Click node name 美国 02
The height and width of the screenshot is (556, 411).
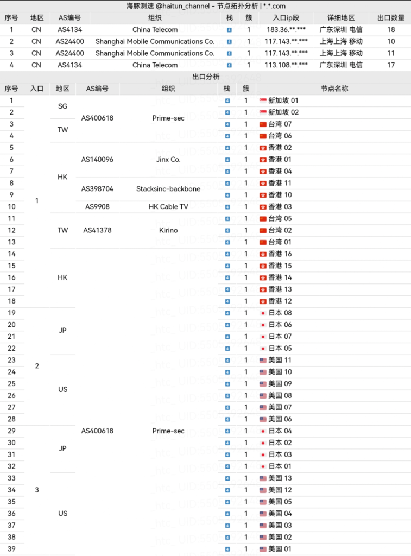point(280,537)
